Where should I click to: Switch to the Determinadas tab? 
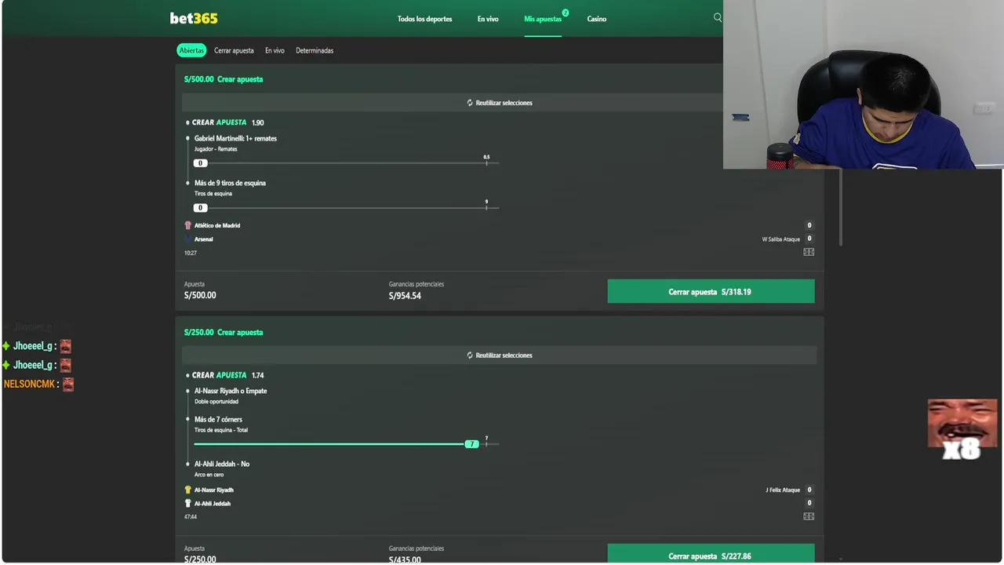[x=315, y=50]
